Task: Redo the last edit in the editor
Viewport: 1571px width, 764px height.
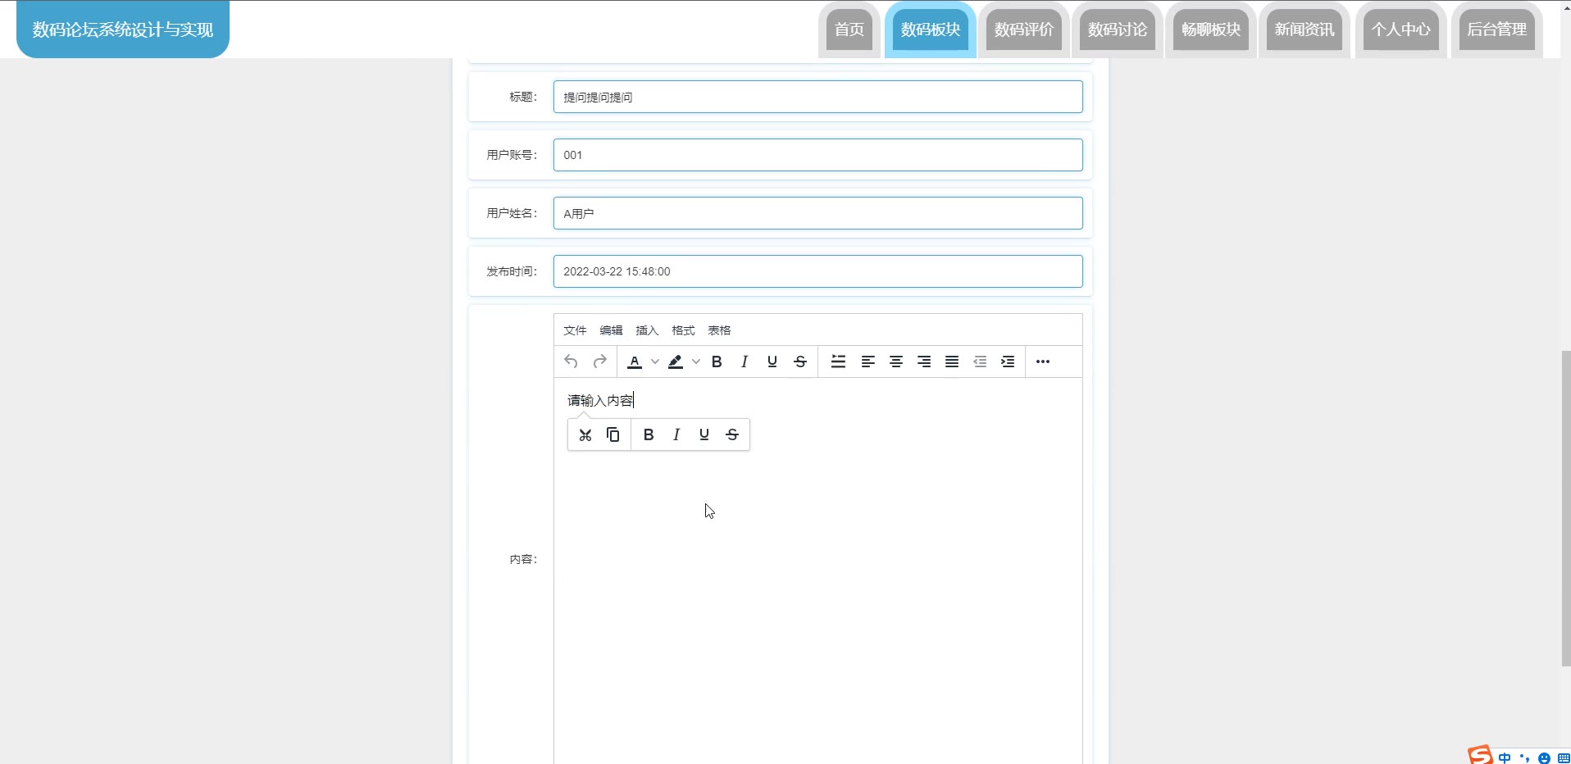Action: tap(599, 362)
